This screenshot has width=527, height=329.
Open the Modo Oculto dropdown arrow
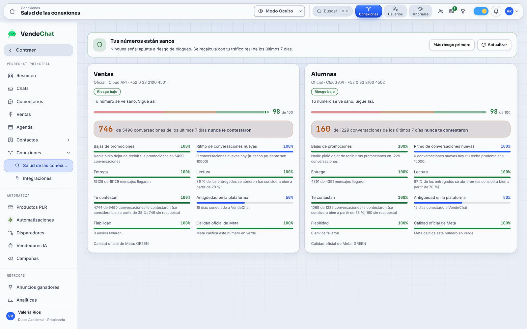[301, 11]
